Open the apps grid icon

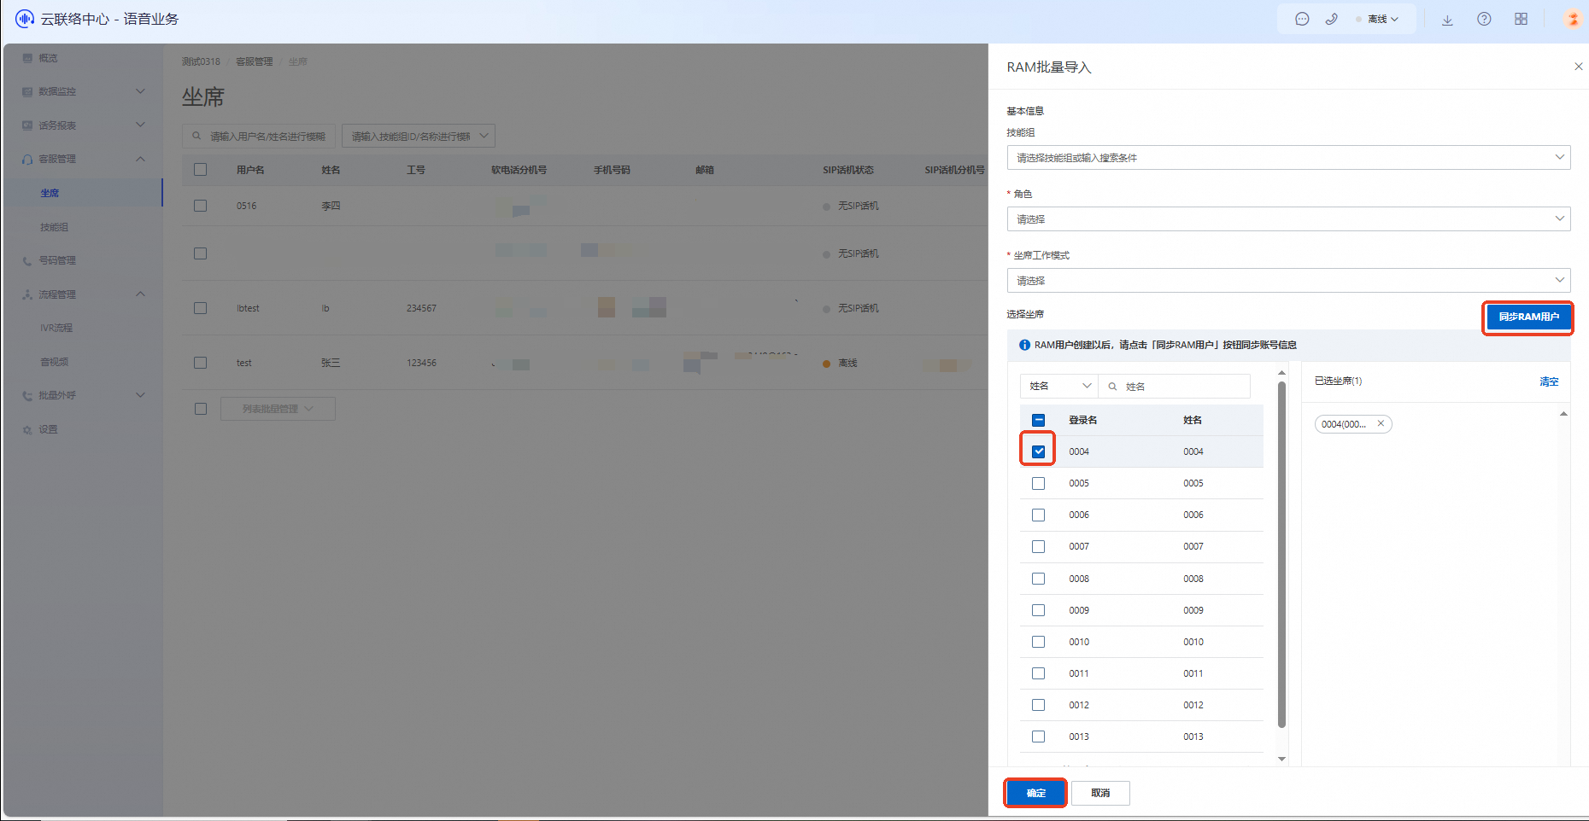click(1522, 19)
